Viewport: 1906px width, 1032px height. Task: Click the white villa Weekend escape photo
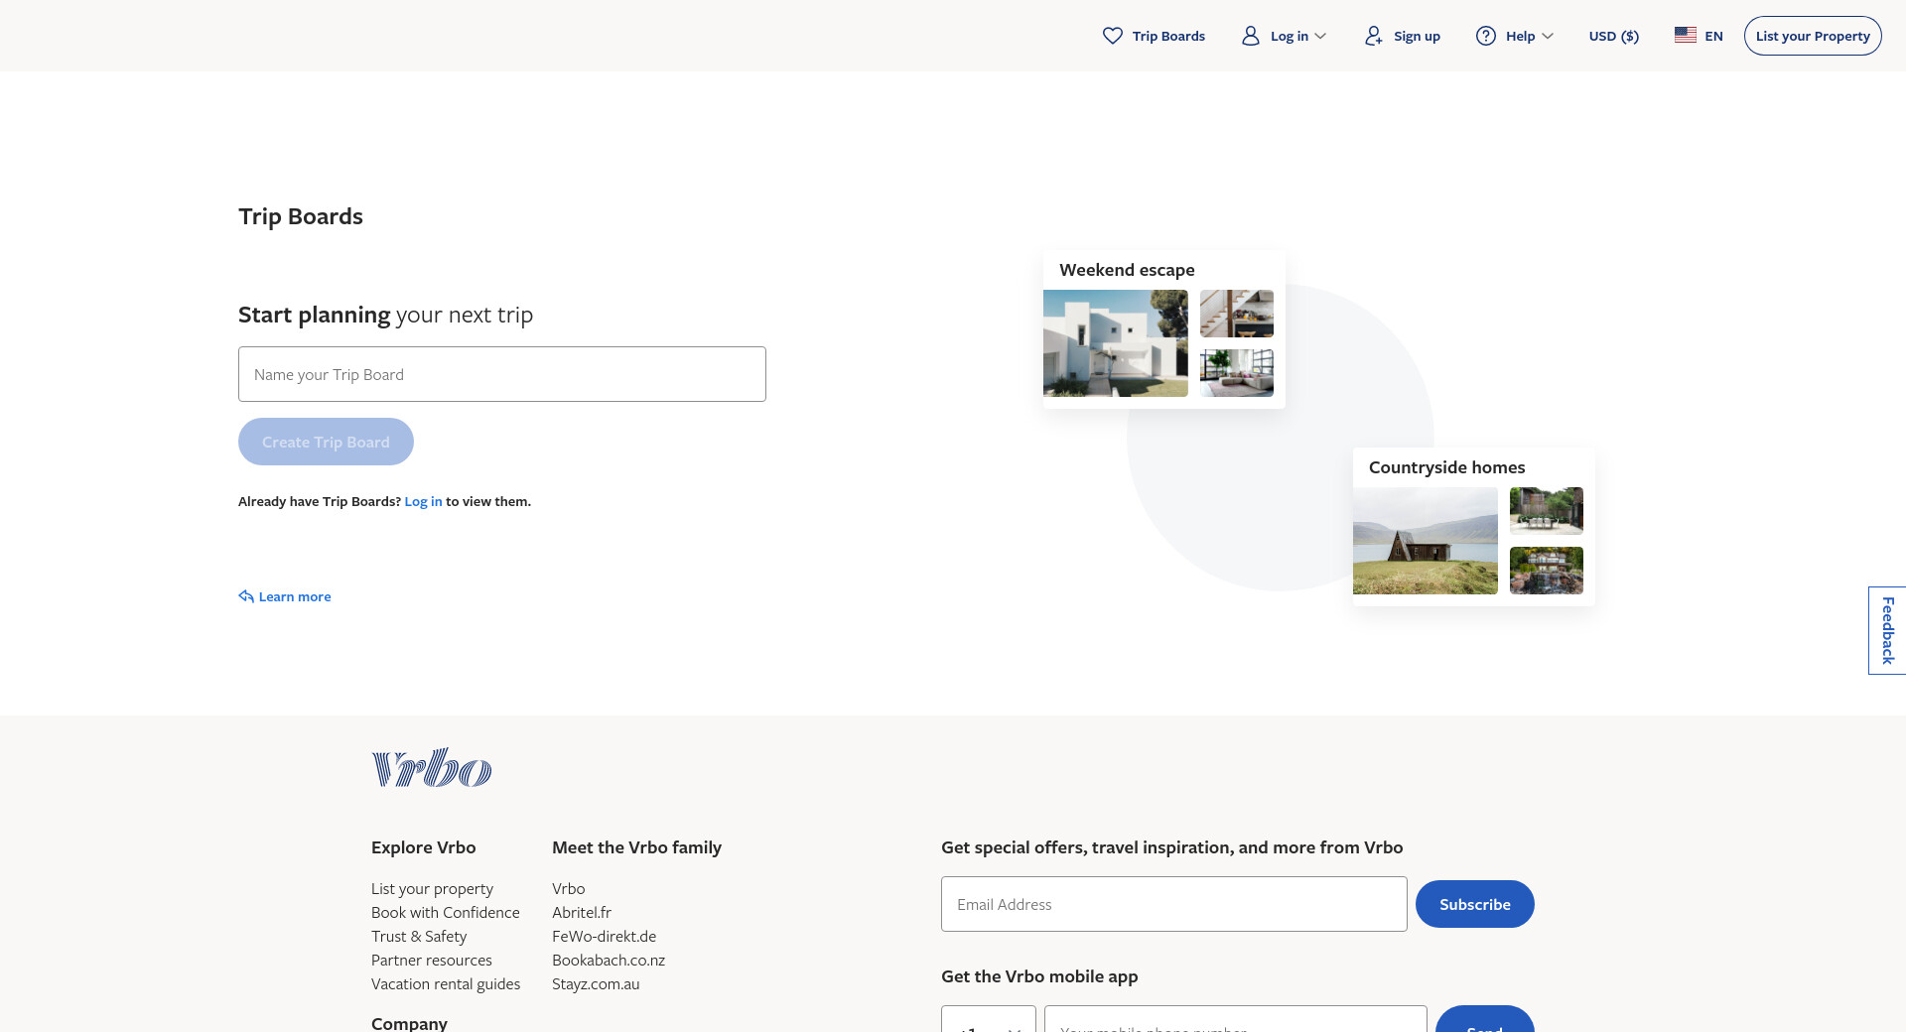(1115, 343)
